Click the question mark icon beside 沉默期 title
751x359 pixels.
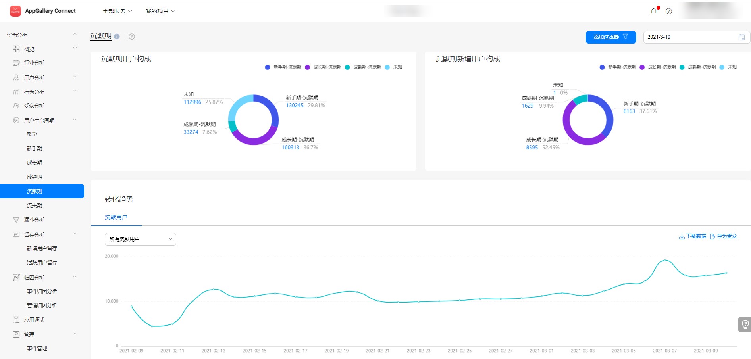[x=132, y=36]
